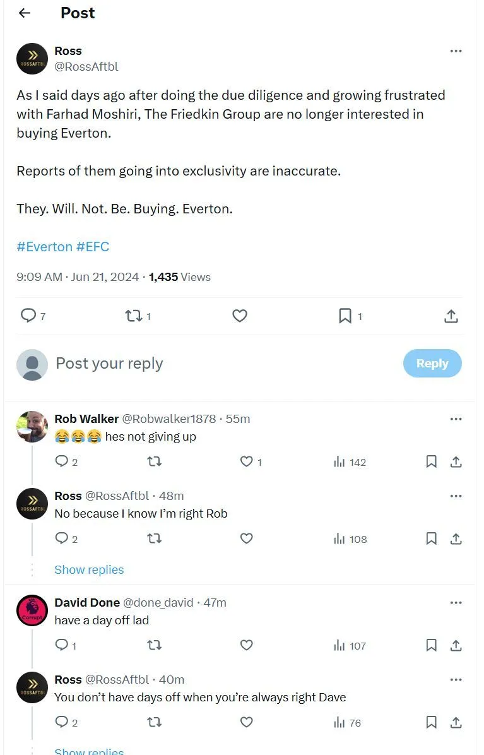Viewport: 484px width, 755px height.
Task: Bookmark the main post
Action: tap(345, 316)
